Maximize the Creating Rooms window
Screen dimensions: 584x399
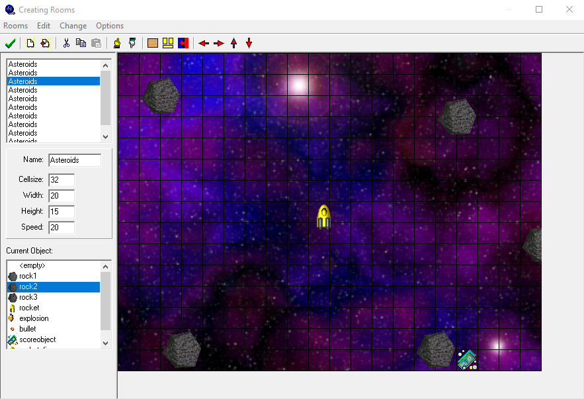pyautogui.click(x=539, y=9)
